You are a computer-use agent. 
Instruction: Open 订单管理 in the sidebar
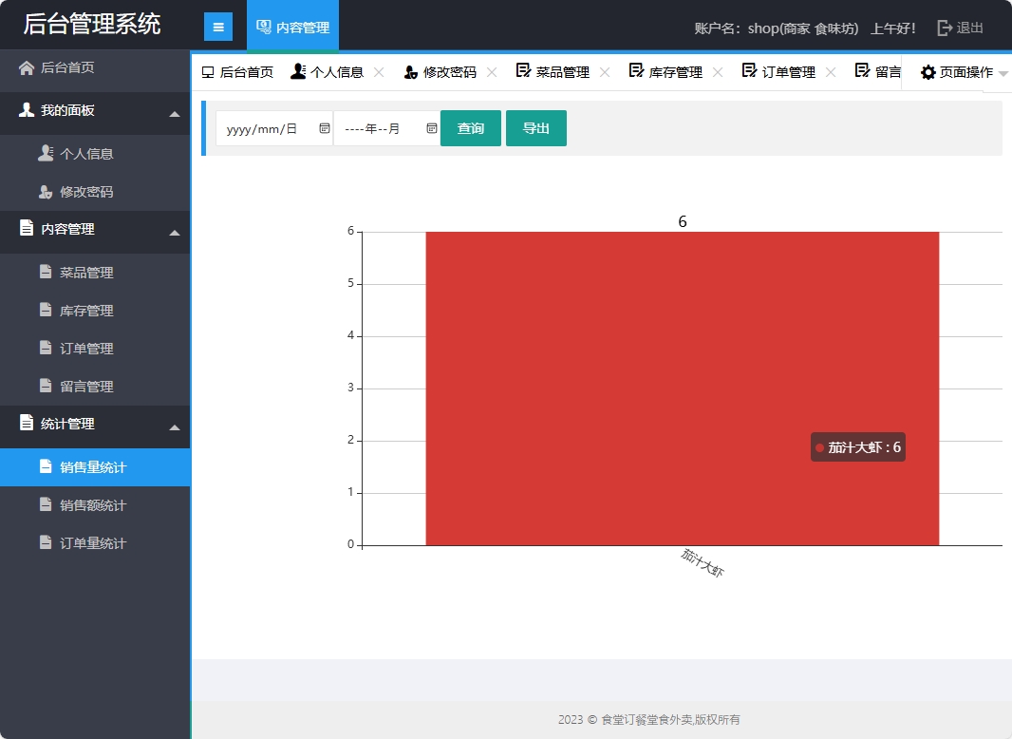95,349
